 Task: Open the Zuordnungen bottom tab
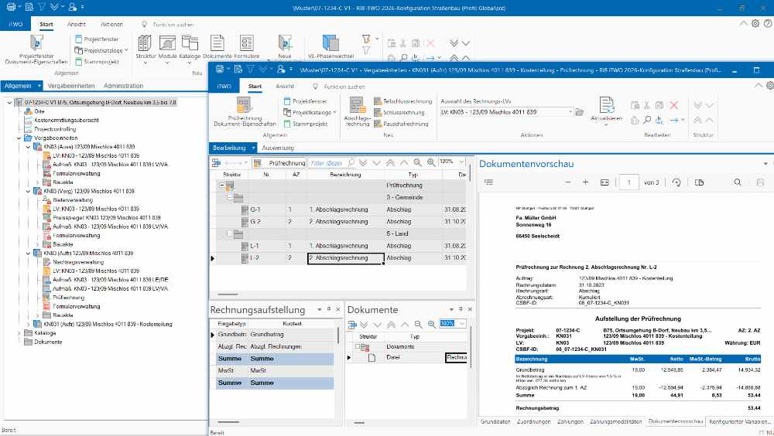click(533, 421)
